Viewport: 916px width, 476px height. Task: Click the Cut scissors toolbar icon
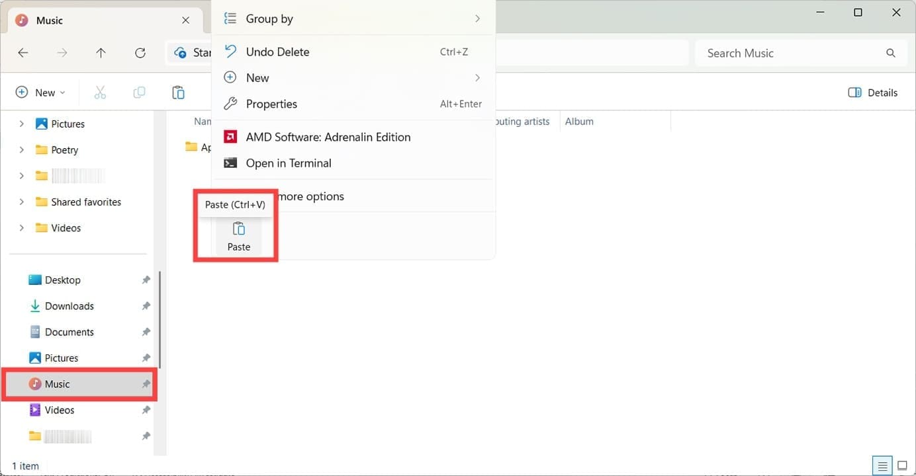tap(100, 93)
